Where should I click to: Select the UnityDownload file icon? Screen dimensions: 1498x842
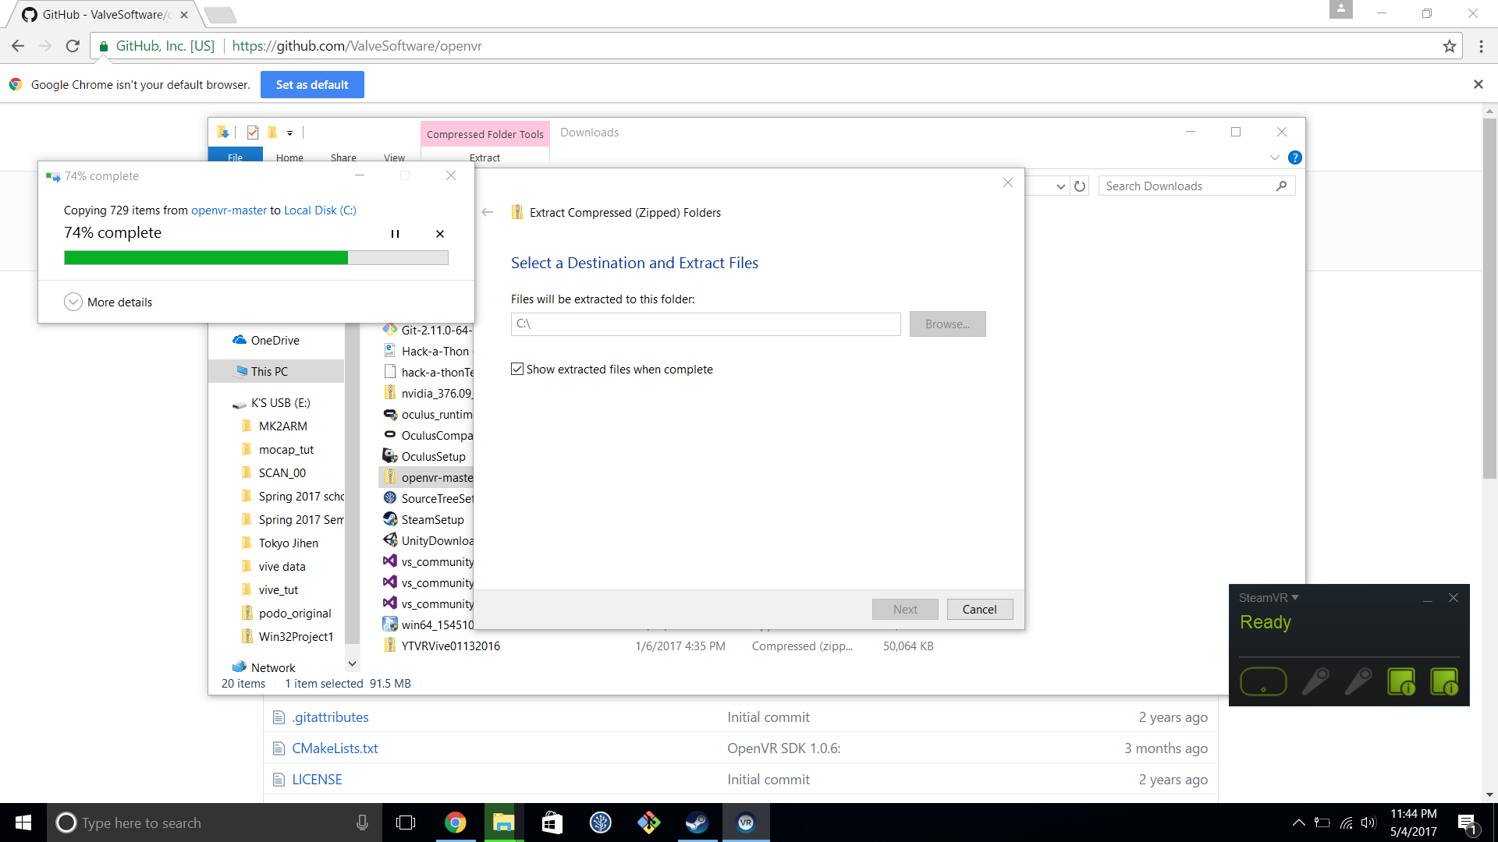pos(390,540)
